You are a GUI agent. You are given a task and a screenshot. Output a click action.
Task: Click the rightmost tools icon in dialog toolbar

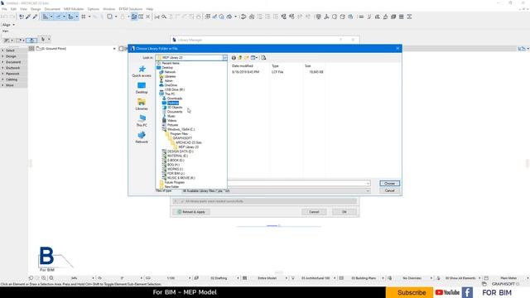[263, 58]
